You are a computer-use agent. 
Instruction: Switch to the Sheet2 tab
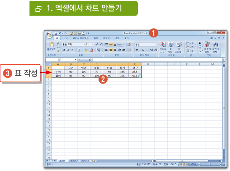click(x=73, y=161)
